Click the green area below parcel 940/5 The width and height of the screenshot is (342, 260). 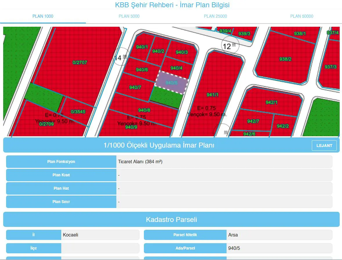(167, 97)
